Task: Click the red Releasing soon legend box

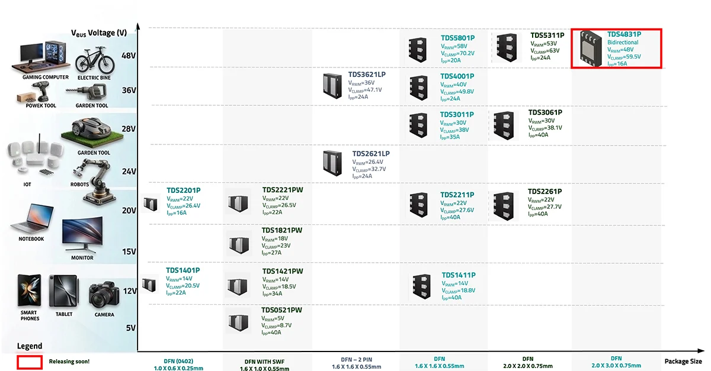Action: (30, 362)
